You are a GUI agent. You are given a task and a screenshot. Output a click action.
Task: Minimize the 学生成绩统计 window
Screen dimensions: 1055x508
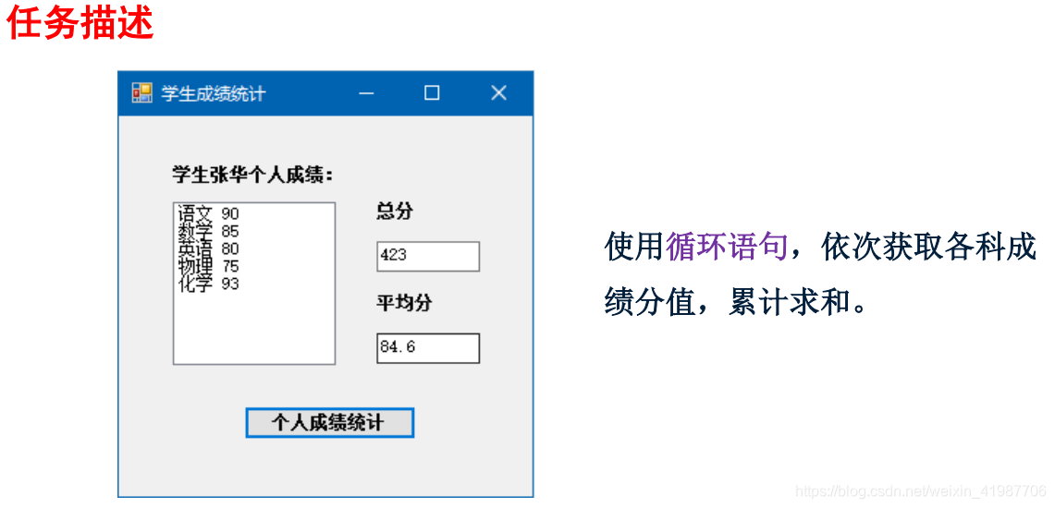[366, 93]
